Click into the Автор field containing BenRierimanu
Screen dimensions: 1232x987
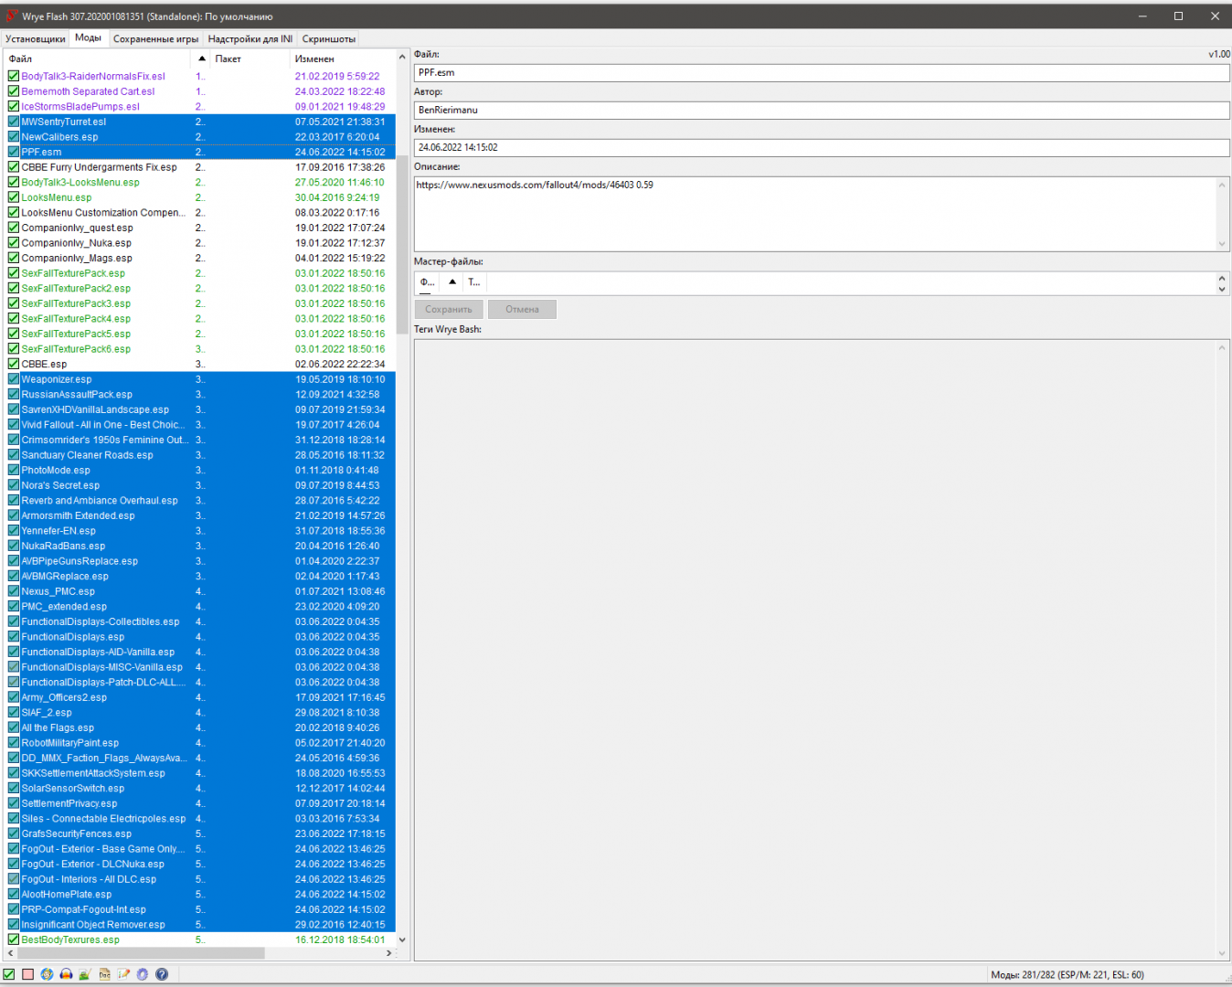pyautogui.click(x=821, y=110)
